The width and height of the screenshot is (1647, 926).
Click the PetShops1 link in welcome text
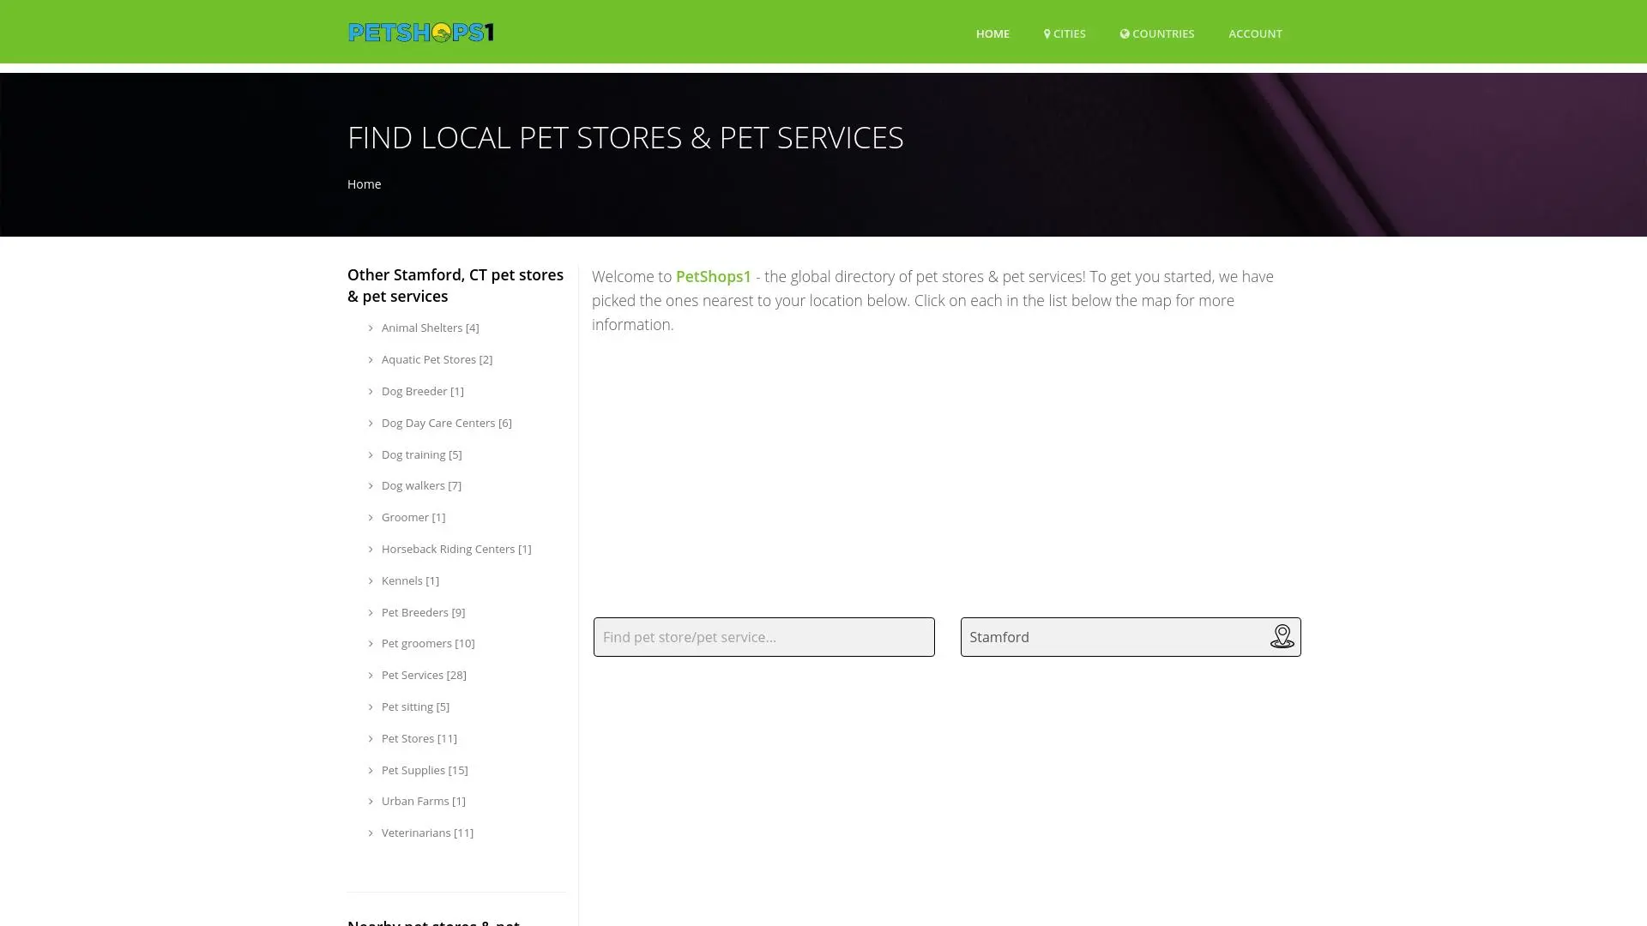(713, 276)
